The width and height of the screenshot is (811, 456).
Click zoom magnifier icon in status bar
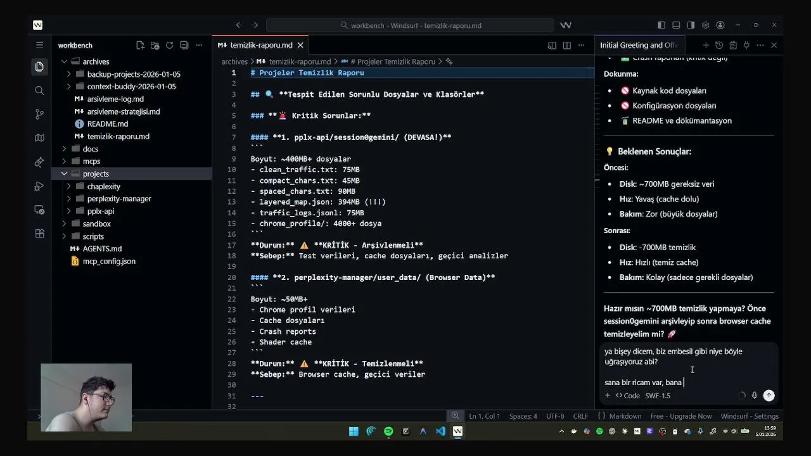pyautogui.click(x=455, y=416)
